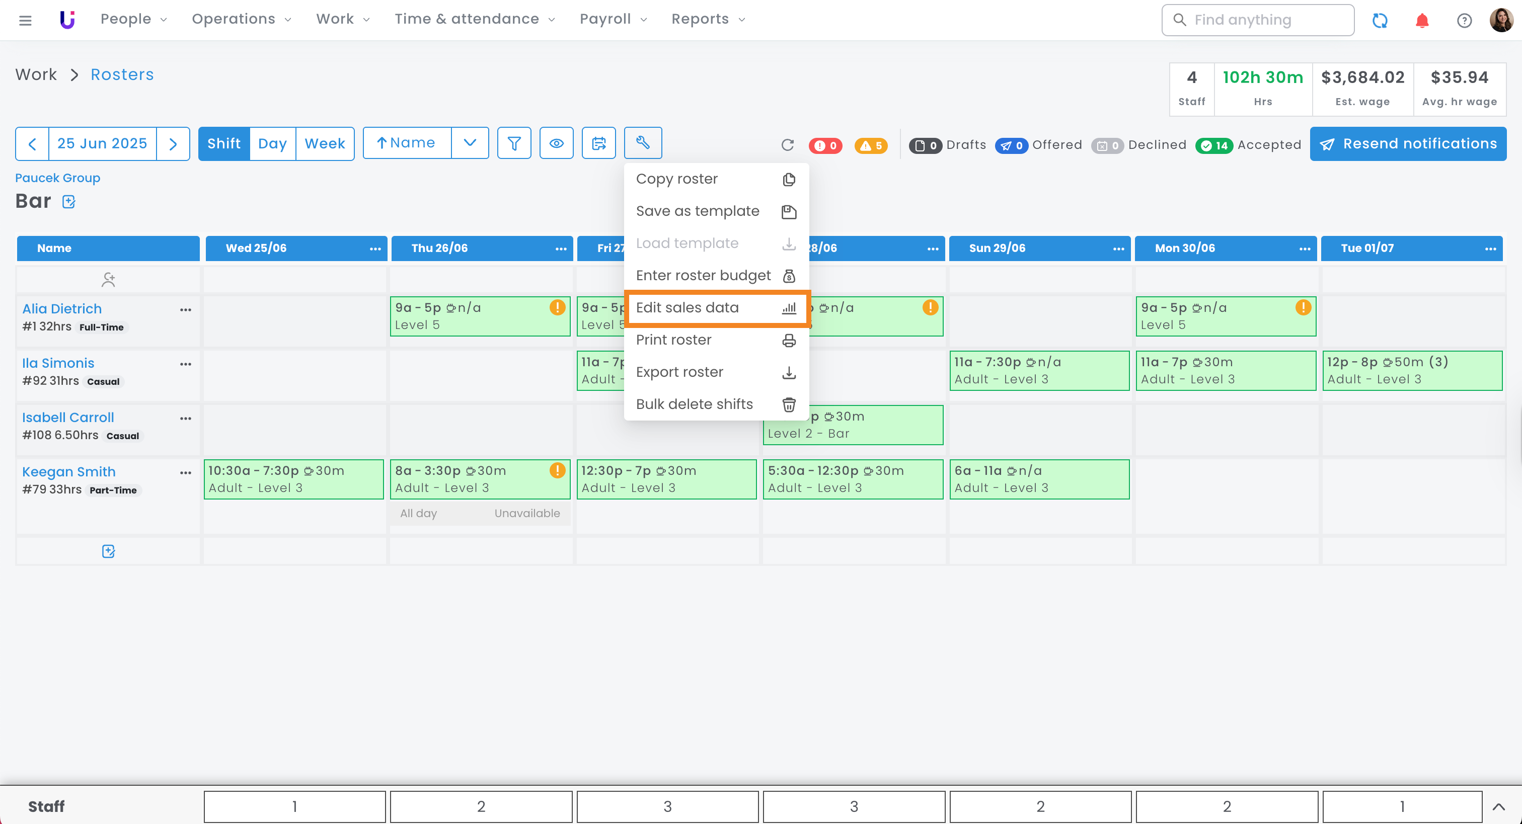Click the orange warnings count badge
This screenshot has height=824, width=1522.
[x=871, y=145]
